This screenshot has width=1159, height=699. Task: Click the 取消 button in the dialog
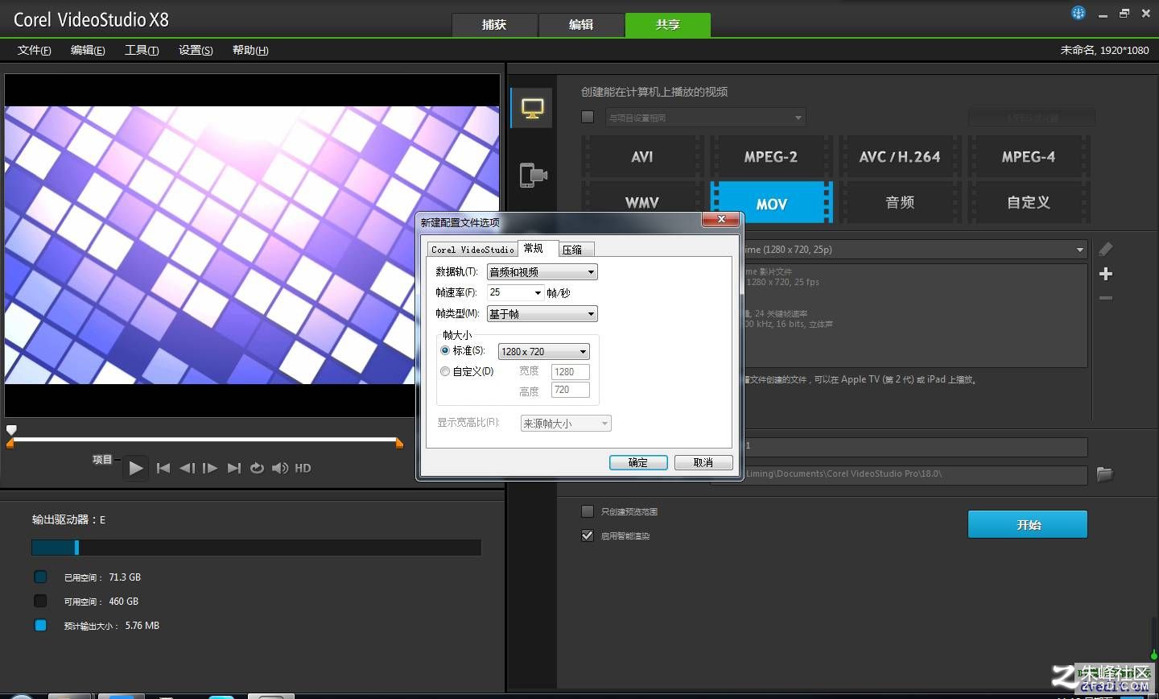[703, 462]
